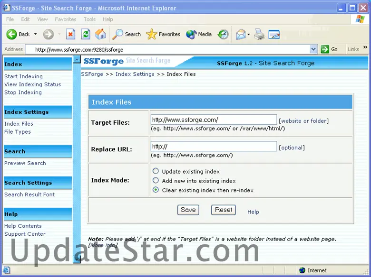The width and height of the screenshot is (371, 277).
Task: Click Index Settings breadcrumb link
Action: pyautogui.click(x=135, y=74)
